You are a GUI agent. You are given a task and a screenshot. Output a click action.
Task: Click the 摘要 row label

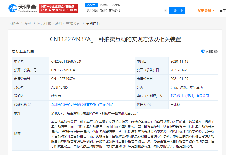pos(17,134)
